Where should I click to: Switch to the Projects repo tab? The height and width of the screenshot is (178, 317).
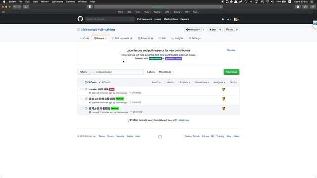pyautogui.click(x=145, y=38)
